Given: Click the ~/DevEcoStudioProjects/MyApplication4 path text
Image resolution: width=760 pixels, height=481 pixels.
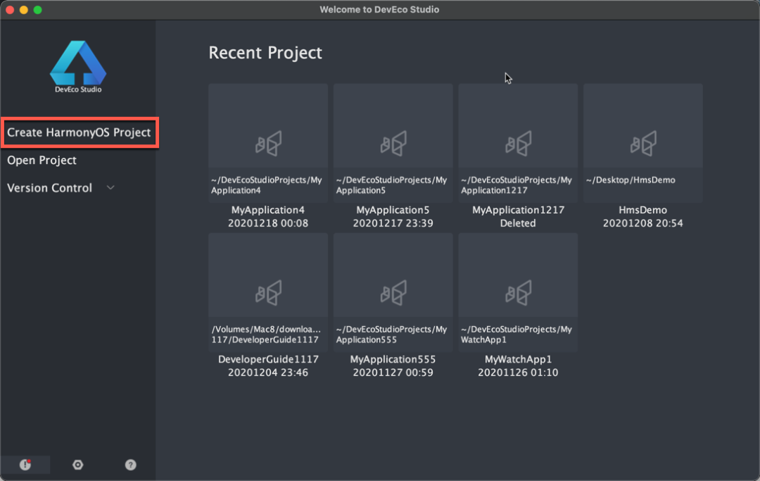Looking at the screenshot, I should coord(266,185).
